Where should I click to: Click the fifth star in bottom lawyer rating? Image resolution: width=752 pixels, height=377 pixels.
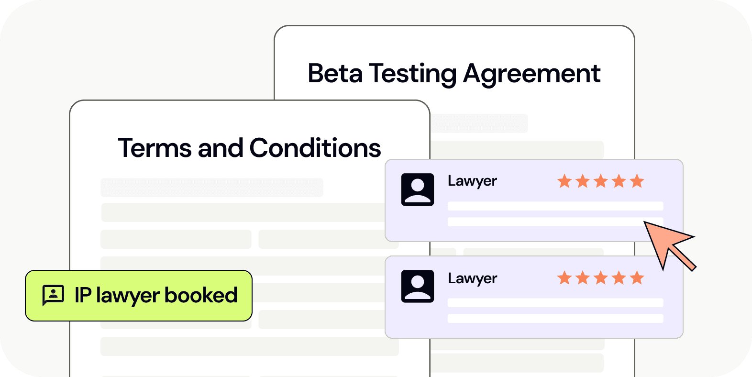coord(637,277)
